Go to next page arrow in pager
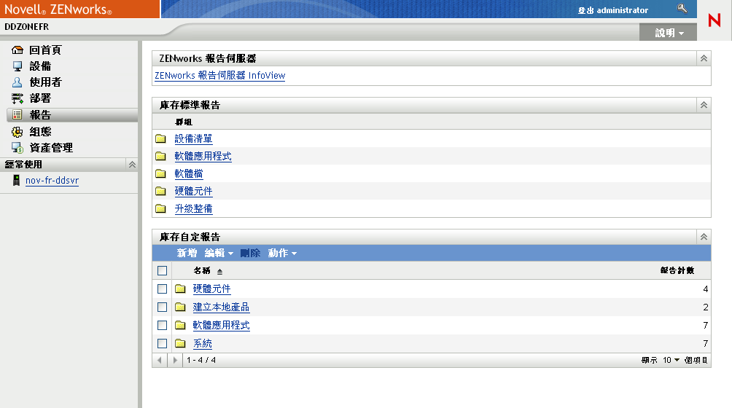Viewport: 732px width, 408px height. coord(175,360)
